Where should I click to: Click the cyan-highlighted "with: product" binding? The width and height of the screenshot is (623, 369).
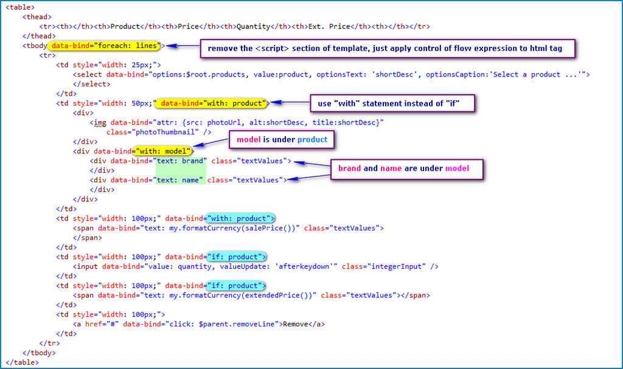click(238, 218)
